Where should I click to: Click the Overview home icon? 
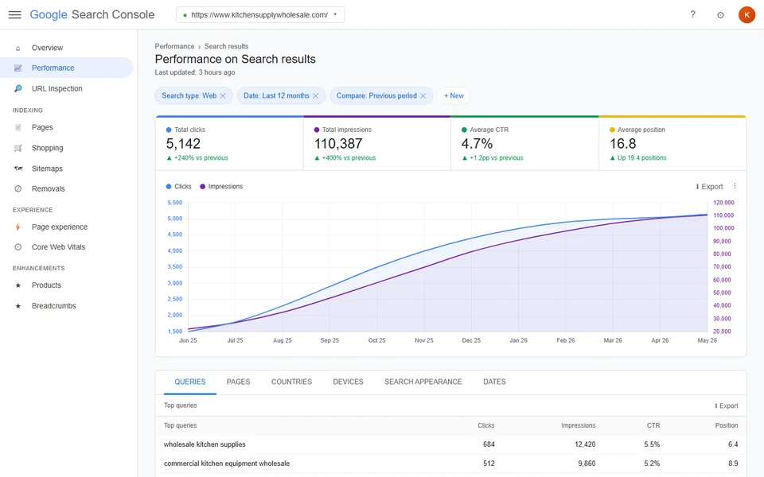[x=18, y=48]
